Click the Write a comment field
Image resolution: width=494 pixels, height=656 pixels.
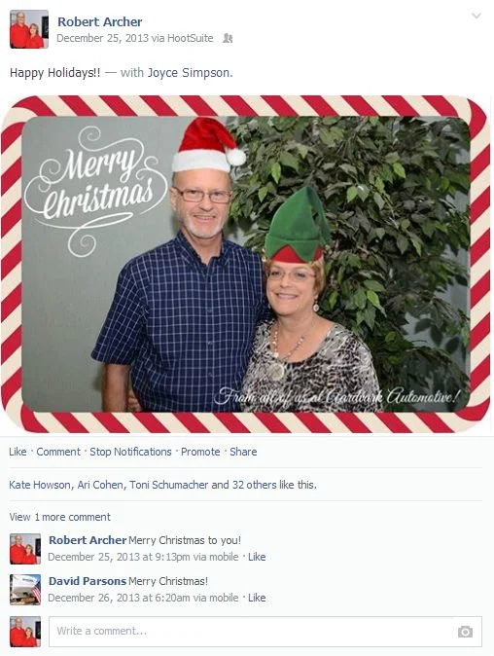(x=265, y=632)
